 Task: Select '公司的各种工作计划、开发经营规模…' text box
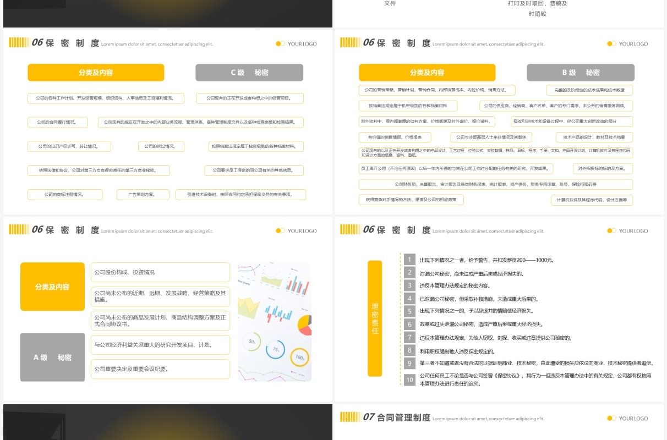point(106,98)
